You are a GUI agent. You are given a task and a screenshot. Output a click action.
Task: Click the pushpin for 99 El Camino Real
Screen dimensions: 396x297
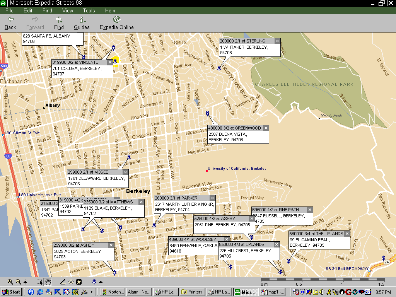288,261
